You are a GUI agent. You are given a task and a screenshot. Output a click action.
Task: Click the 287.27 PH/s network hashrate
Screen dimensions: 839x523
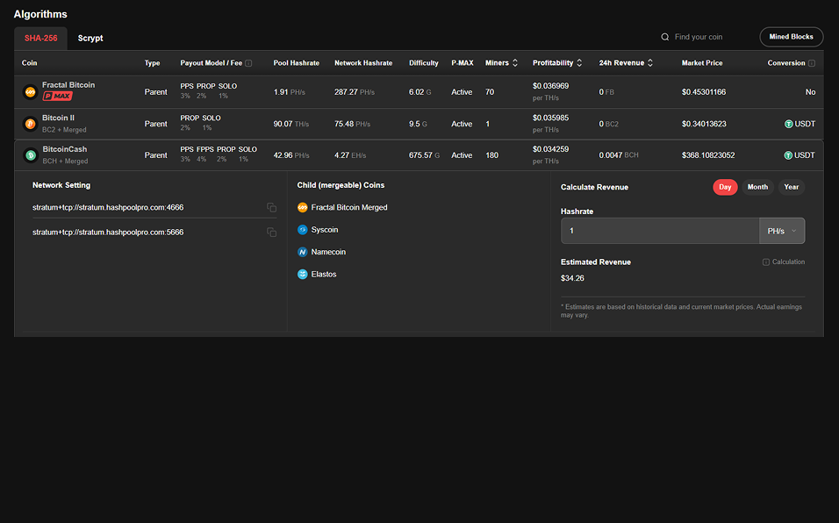[355, 92]
